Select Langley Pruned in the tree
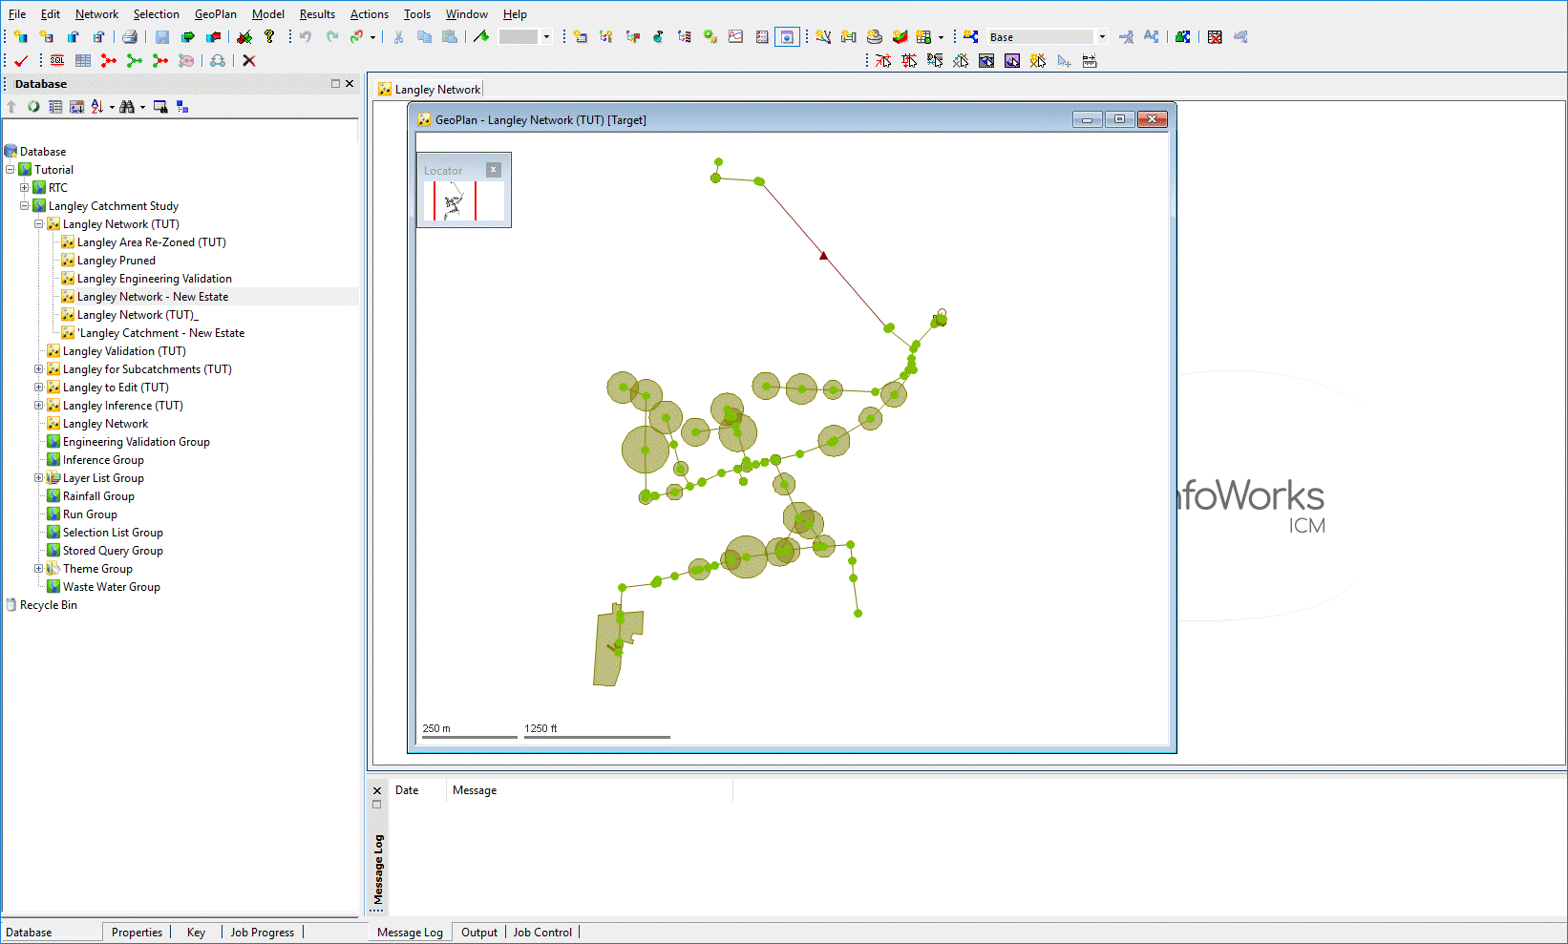This screenshot has width=1568, height=944. [x=117, y=261]
